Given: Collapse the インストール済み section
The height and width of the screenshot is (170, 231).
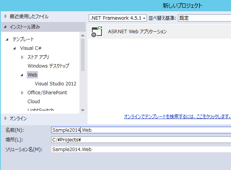Looking at the screenshot, I should (5, 27).
